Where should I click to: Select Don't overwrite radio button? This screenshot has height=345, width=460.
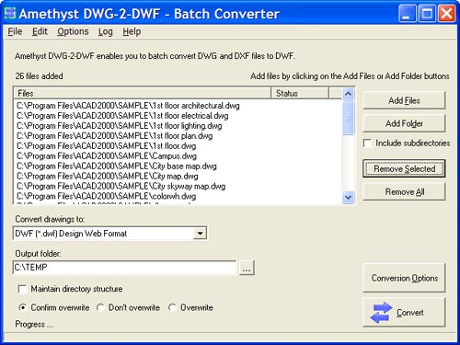(100, 307)
